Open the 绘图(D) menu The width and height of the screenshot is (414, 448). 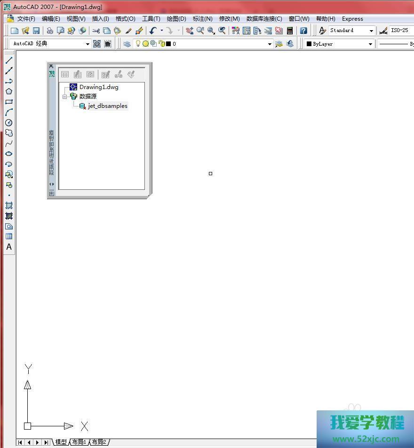(176, 19)
